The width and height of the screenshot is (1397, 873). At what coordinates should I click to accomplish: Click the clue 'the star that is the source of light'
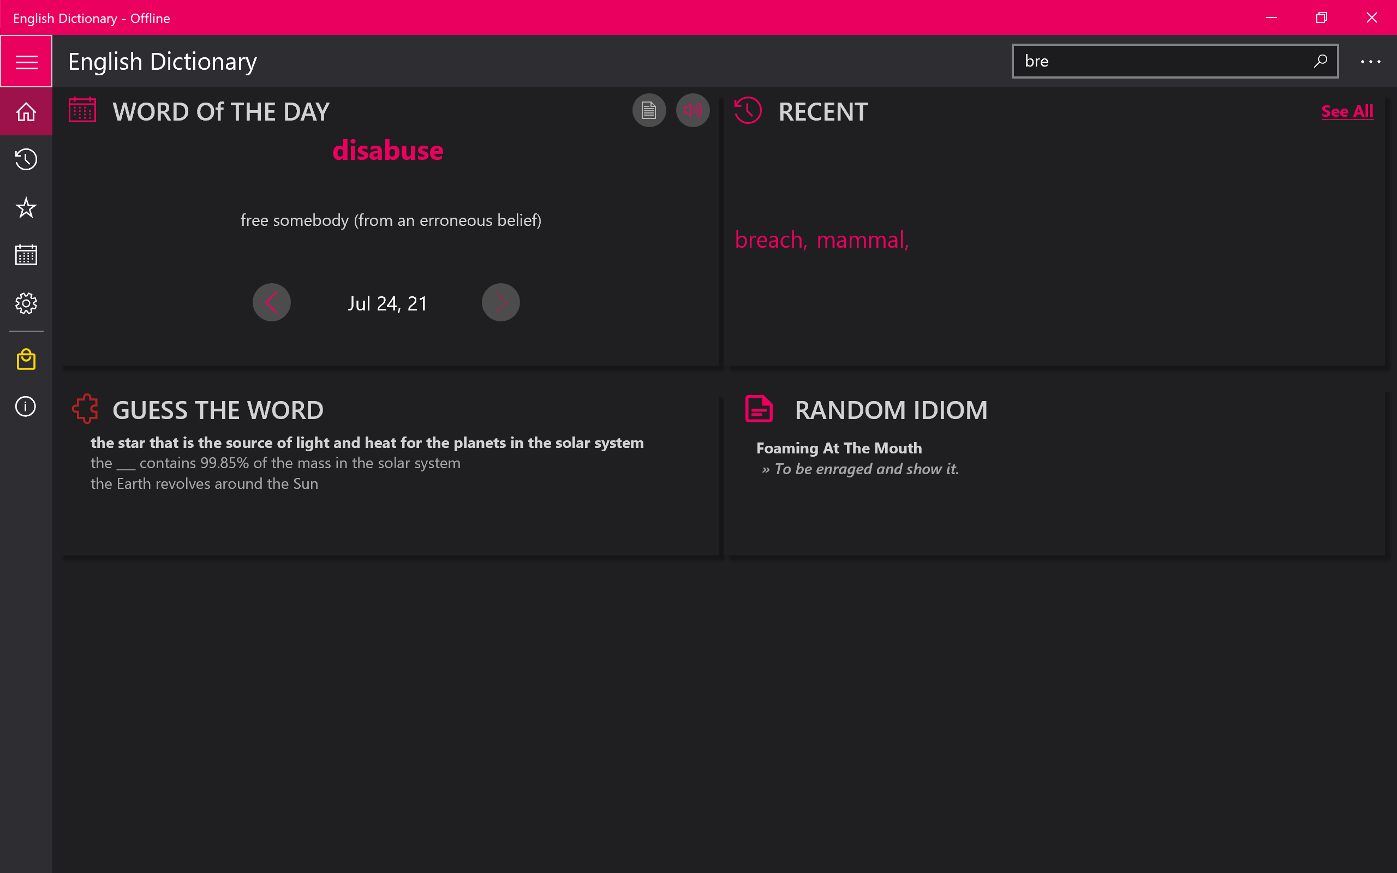(x=367, y=443)
